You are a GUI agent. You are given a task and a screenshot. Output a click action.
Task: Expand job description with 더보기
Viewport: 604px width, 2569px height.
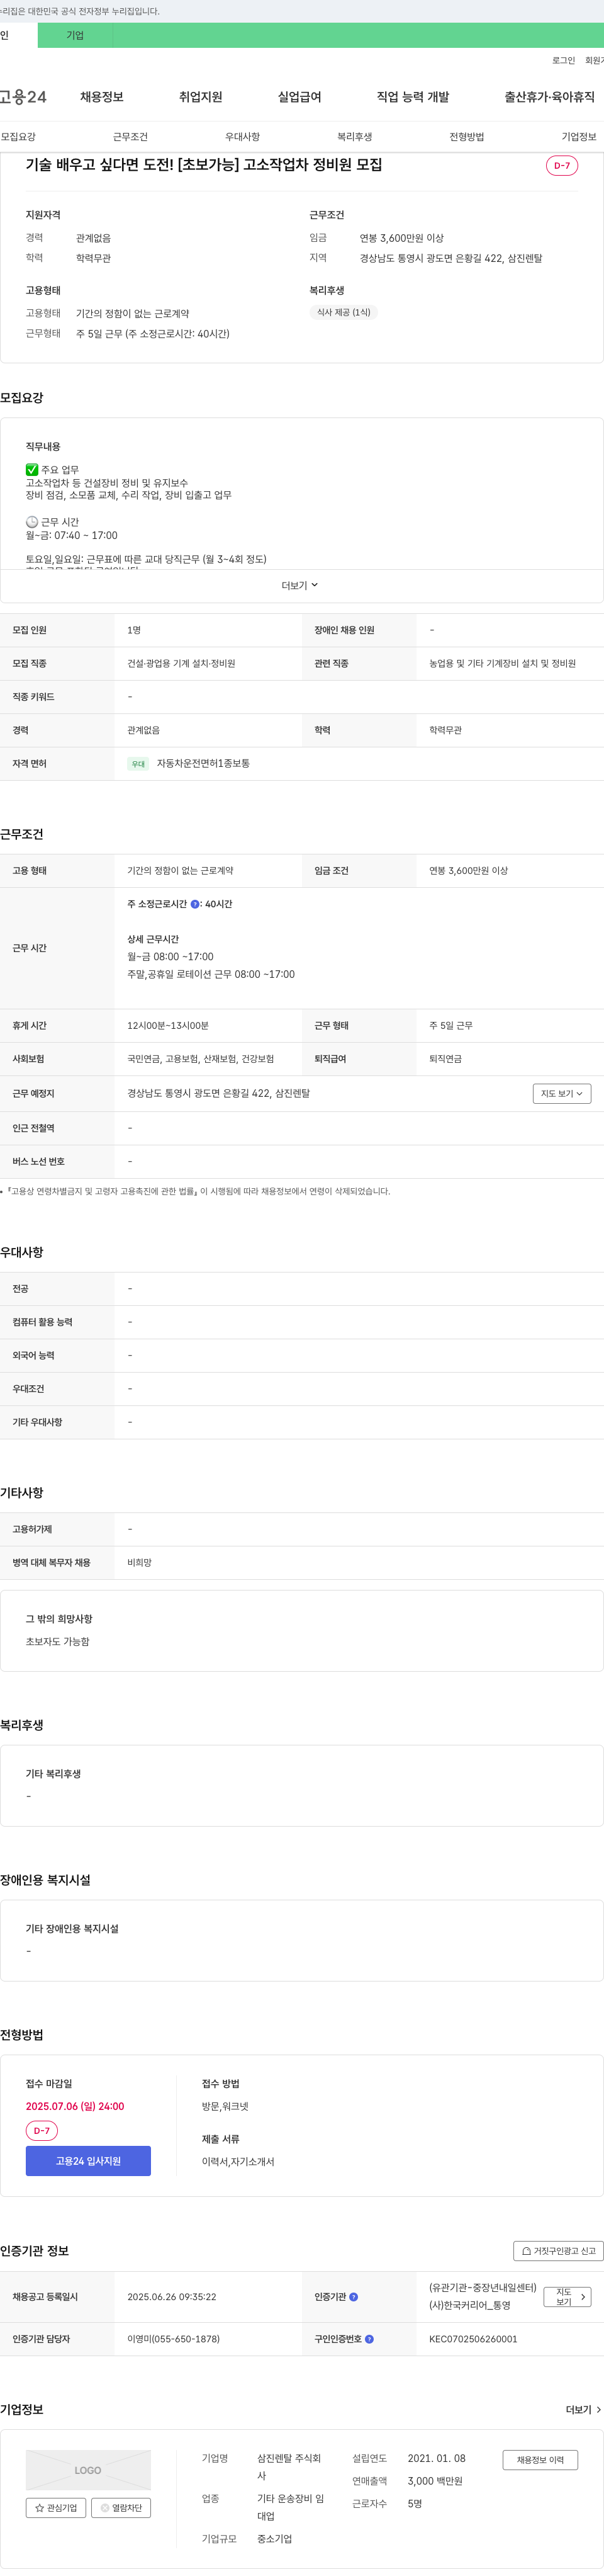click(300, 586)
